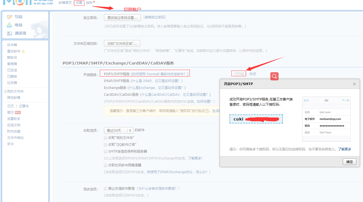Viewport: 363px width, 202px height.
Task: Click the red magnifier search icon
Action: (274, 76)
